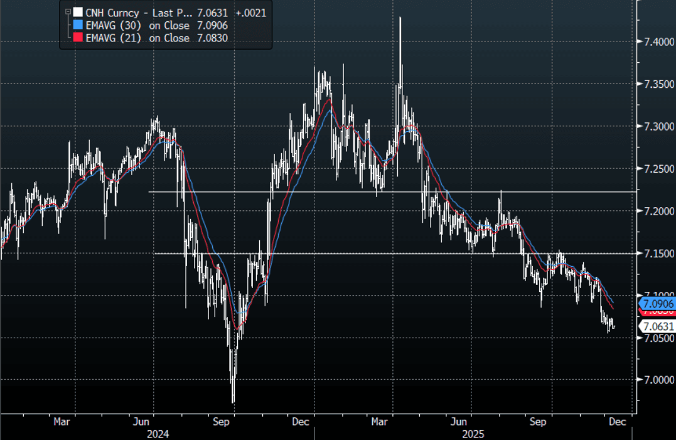Screen dimensions: 676x440
Task: Click the first Mar label on time axis
Action: click(x=61, y=422)
